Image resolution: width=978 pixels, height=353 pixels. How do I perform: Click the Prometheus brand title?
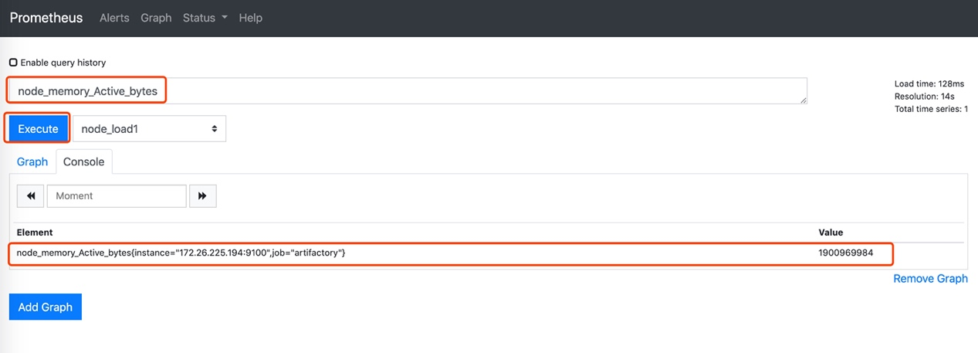46,18
